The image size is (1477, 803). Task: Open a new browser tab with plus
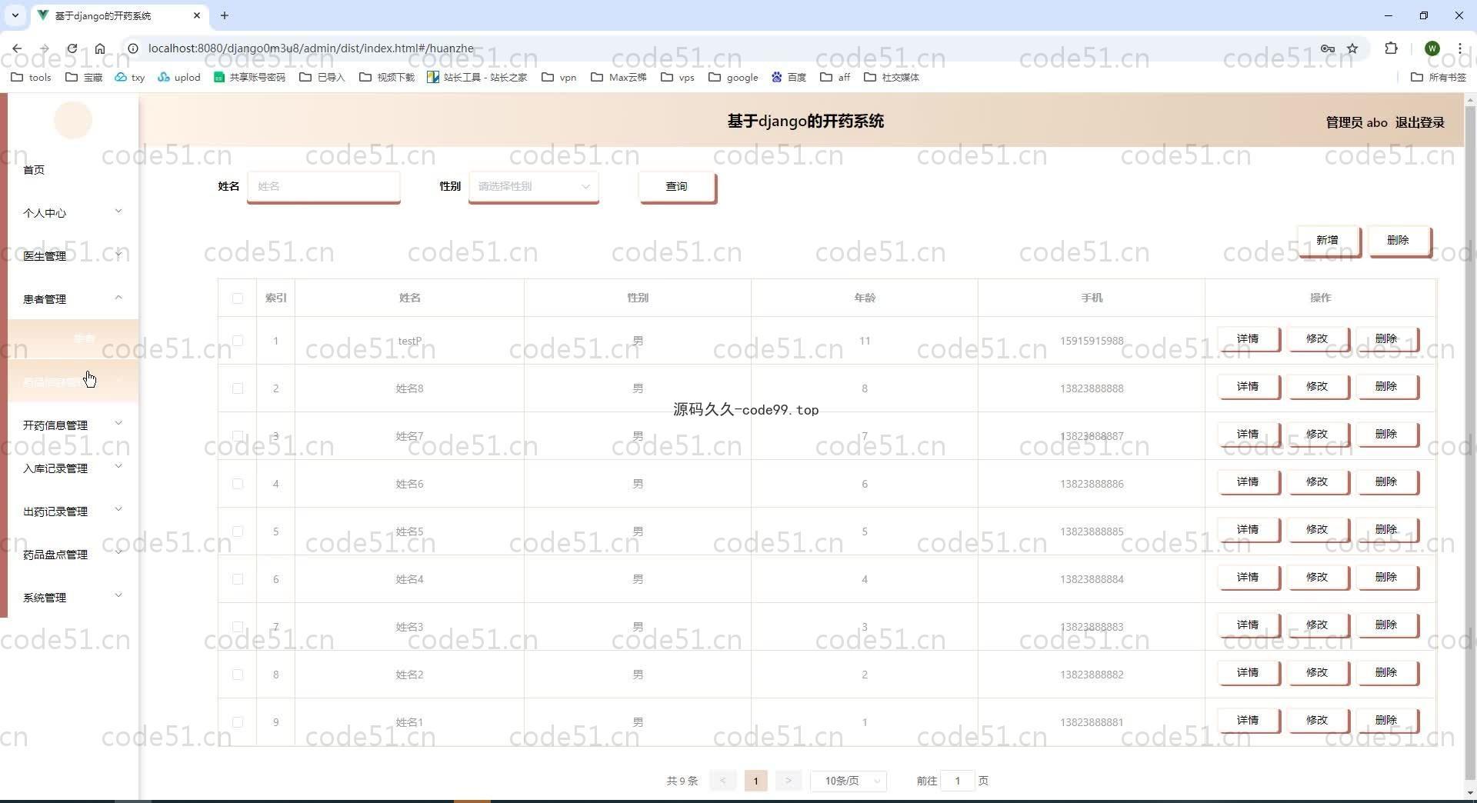pyautogui.click(x=225, y=15)
